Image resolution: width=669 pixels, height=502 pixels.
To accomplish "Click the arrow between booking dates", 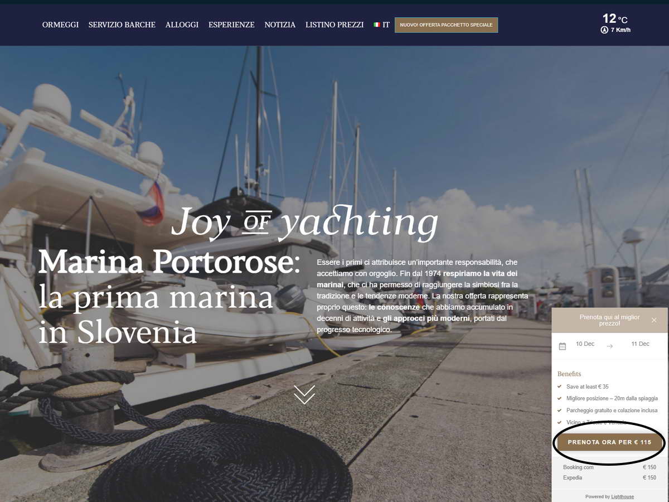I will point(609,346).
